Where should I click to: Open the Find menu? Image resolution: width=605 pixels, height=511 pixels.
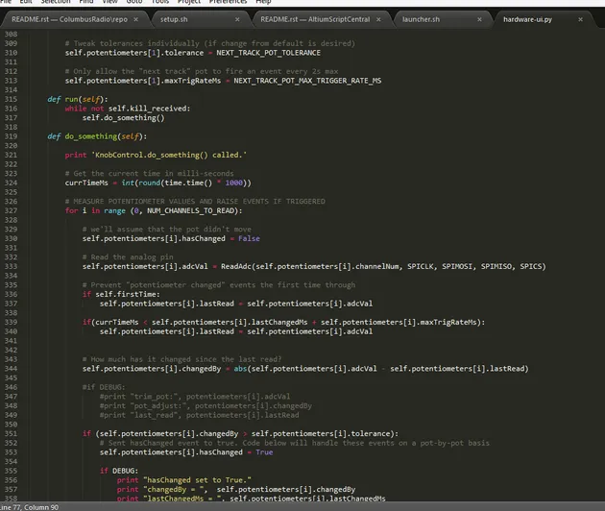point(86,3)
